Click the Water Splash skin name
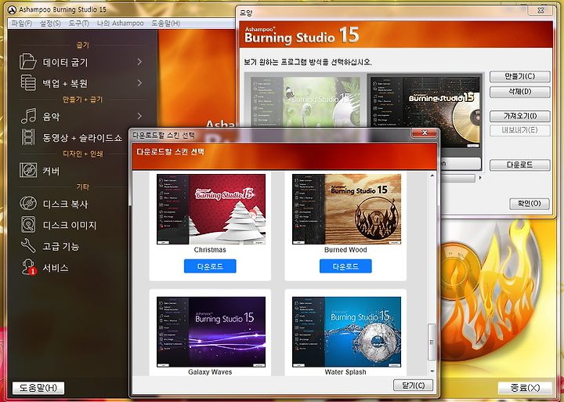The width and height of the screenshot is (564, 402). [345, 371]
